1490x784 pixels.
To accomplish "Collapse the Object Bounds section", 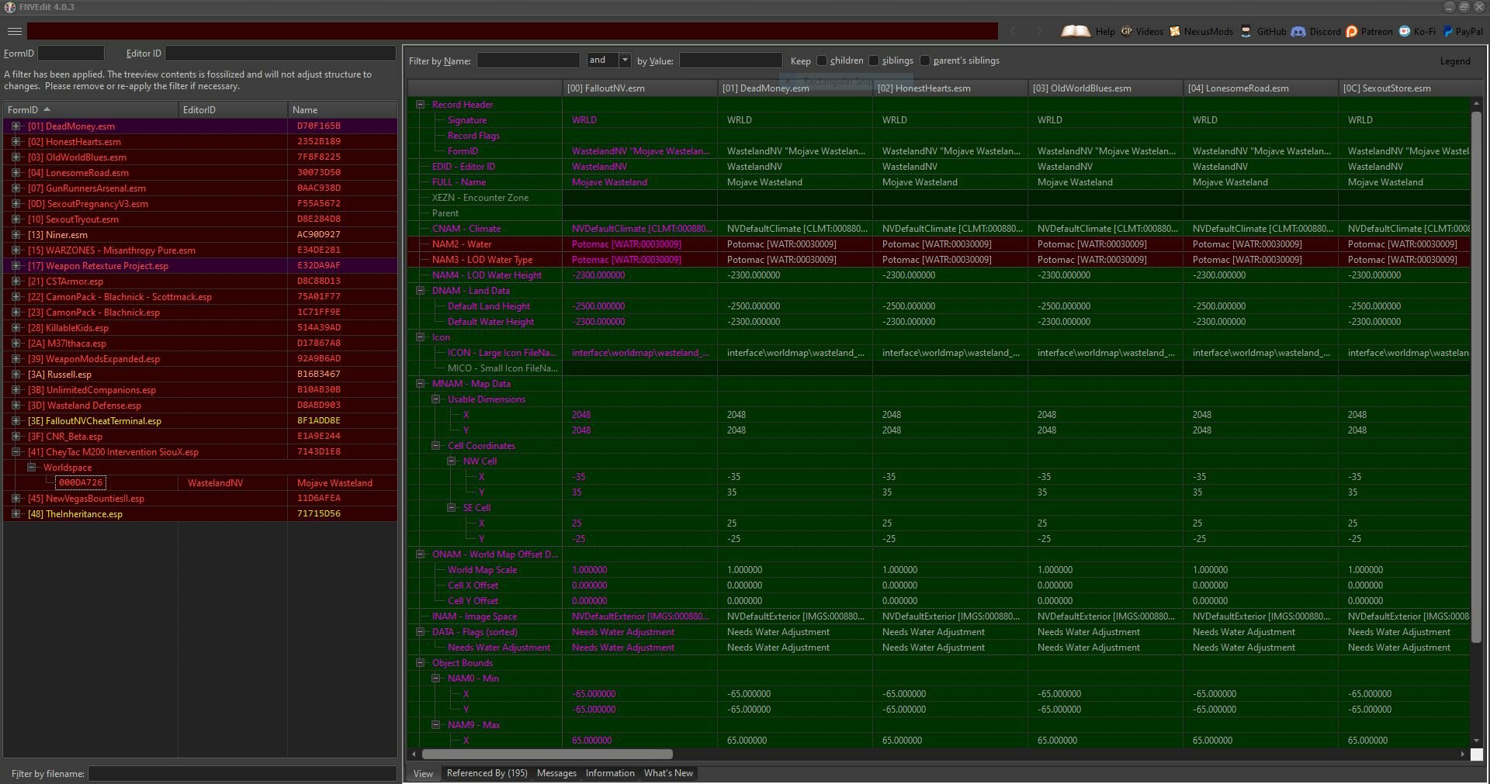I will (x=421, y=662).
